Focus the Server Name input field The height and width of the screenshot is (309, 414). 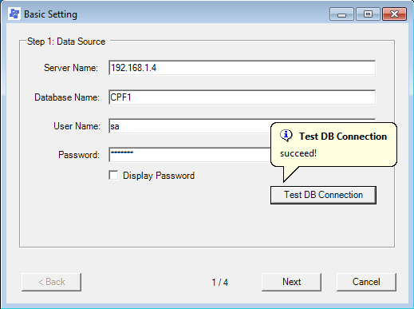tap(242, 68)
